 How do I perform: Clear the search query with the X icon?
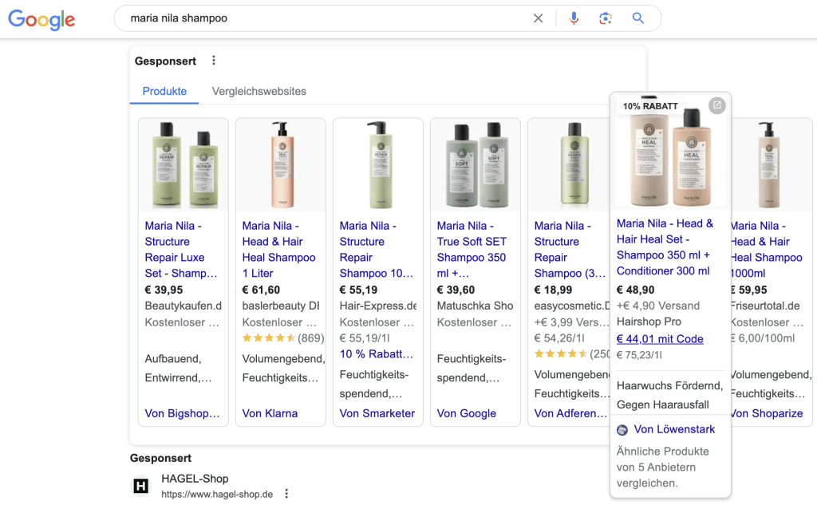point(539,18)
